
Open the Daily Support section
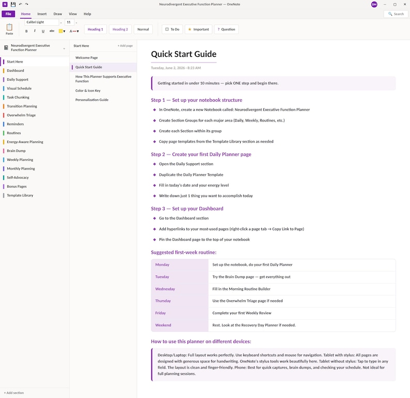[x=35, y=80]
